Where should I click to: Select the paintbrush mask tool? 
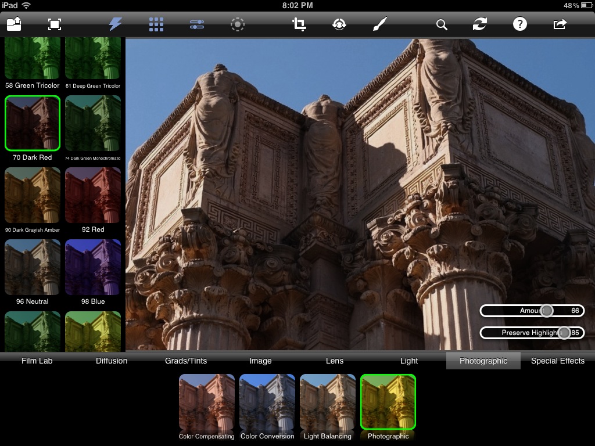pyautogui.click(x=379, y=24)
